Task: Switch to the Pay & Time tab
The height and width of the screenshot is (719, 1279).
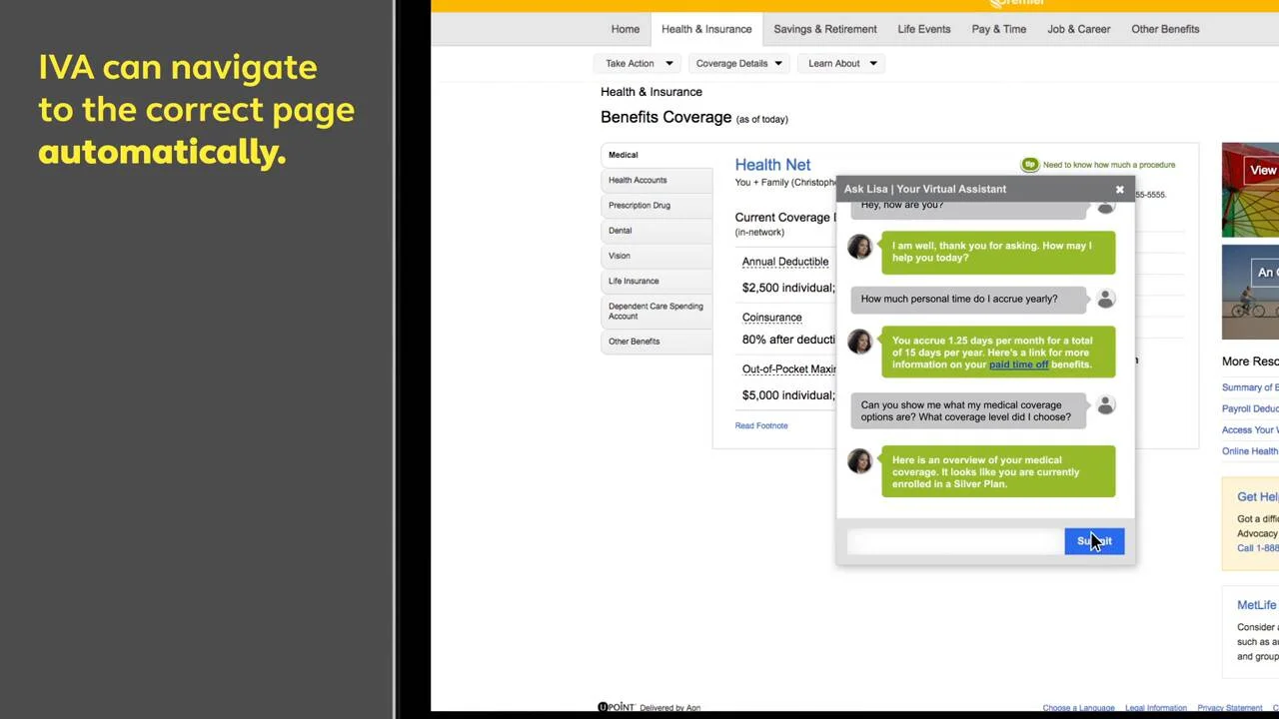Action: coord(999,29)
